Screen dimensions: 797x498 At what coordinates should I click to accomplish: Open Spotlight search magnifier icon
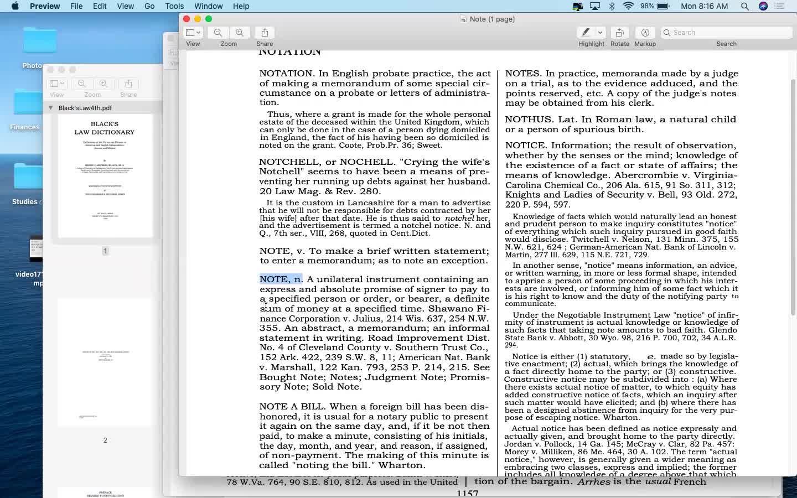pyautogui.click(x=745, y=6)
